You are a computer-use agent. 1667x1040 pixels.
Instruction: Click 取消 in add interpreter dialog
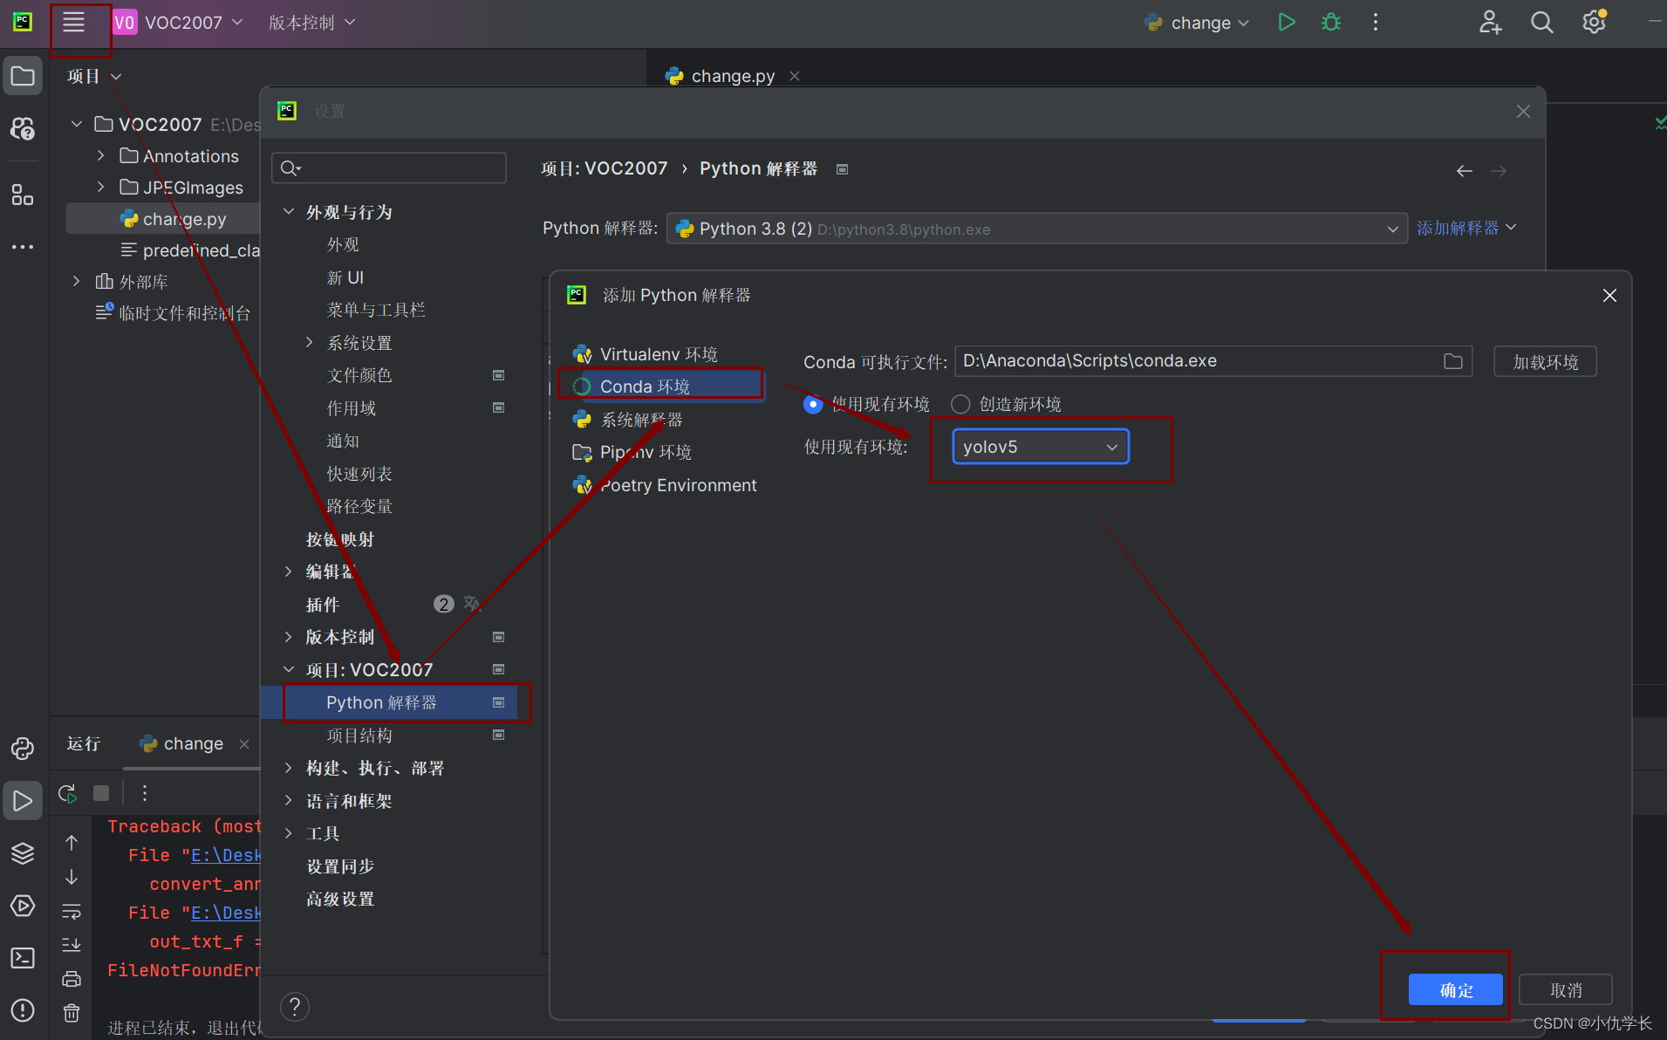(1565, 990)
